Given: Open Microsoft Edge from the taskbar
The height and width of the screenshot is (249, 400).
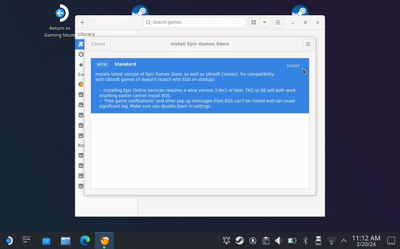Looking at the screenshot, I should [85, 240].
